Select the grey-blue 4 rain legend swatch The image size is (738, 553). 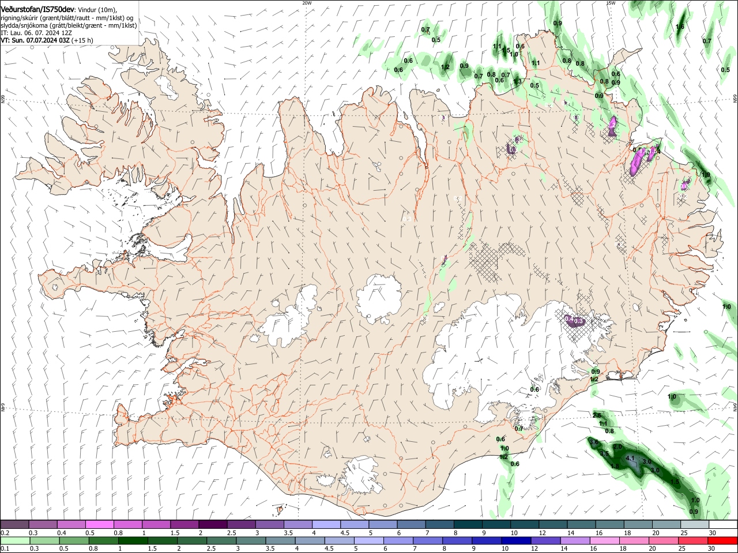[310, 540]
